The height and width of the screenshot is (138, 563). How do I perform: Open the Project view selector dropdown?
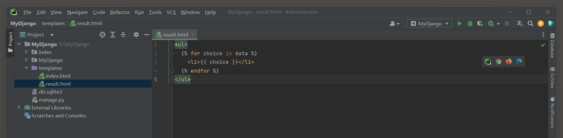[x=37, y=35]
